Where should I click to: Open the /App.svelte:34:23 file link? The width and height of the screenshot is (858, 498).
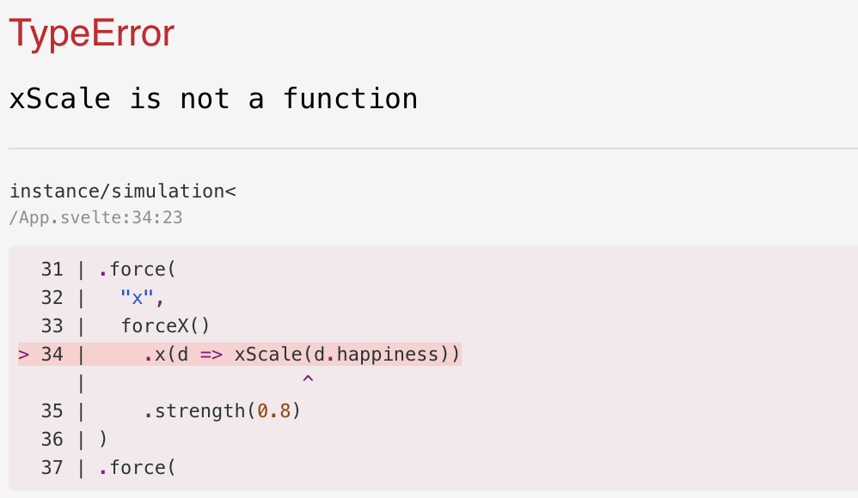(x=95, y=217)
